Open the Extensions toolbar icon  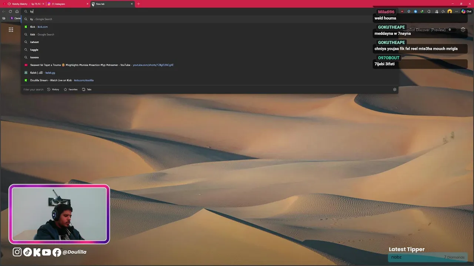click(x=429, y=11)
